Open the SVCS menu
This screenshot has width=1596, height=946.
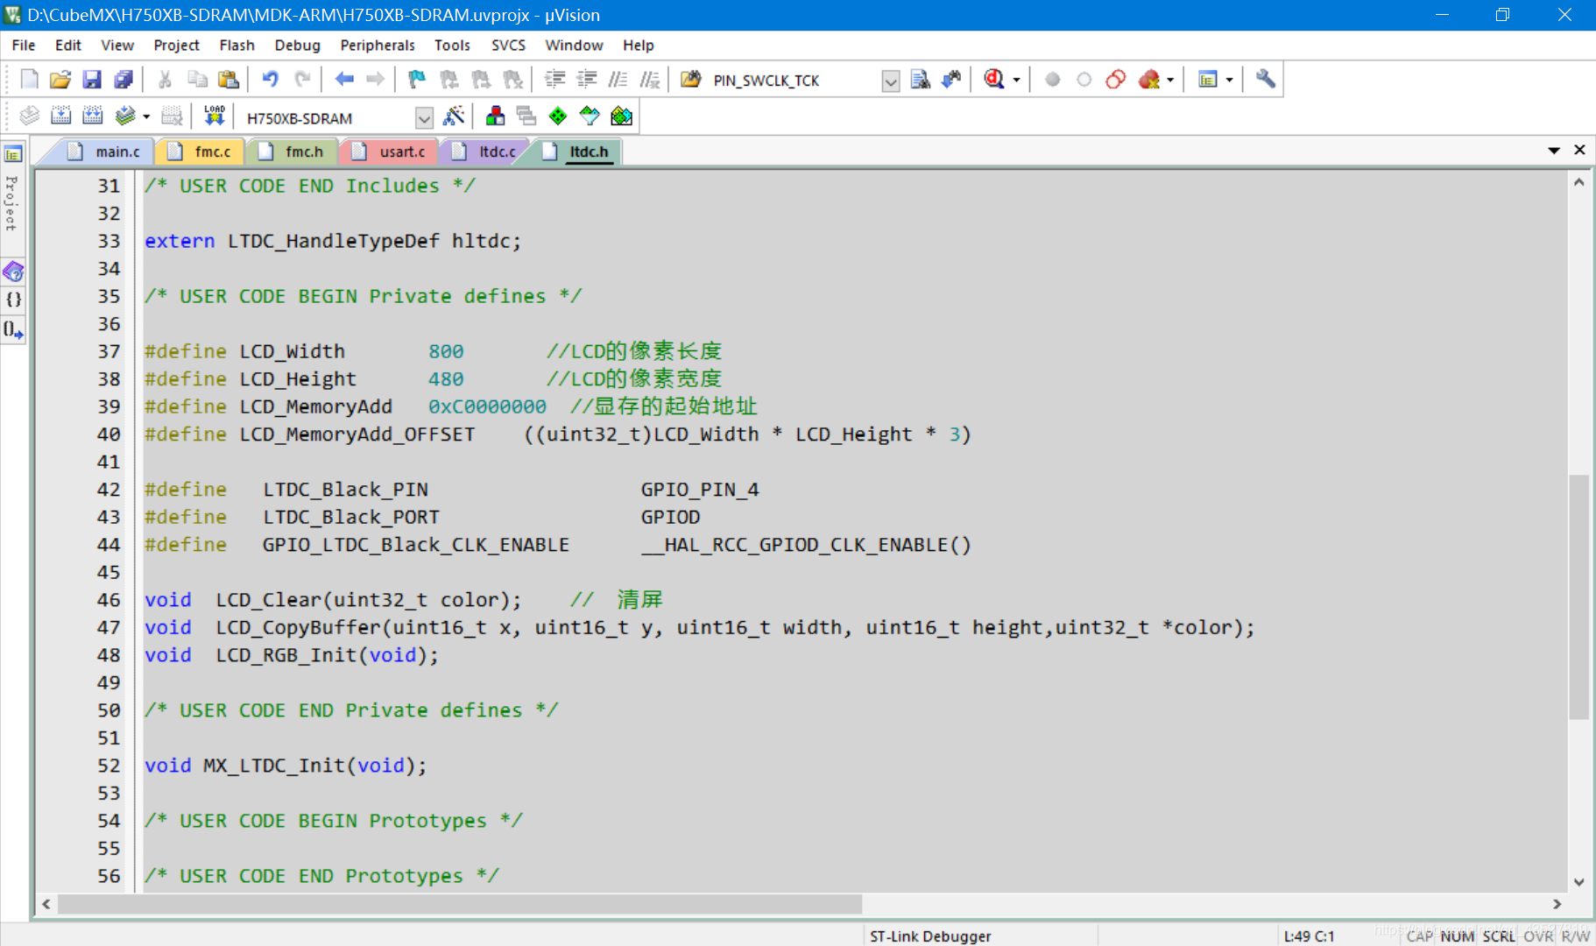[508, 46]
